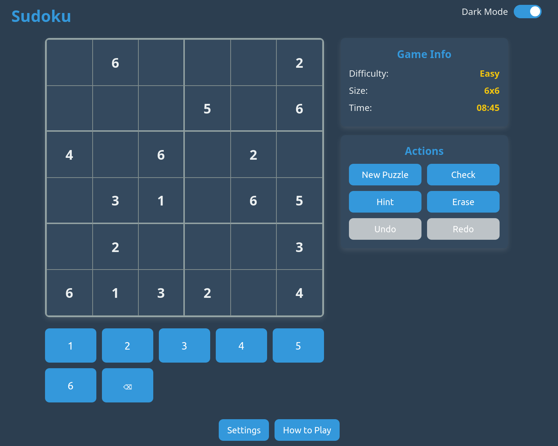The image size is (558, 446).
Task: Open the How to Play guide
Action: tap(307, 430)
